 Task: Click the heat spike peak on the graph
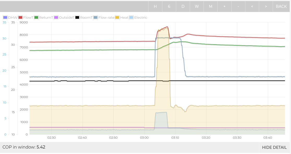tap(163, 29)
